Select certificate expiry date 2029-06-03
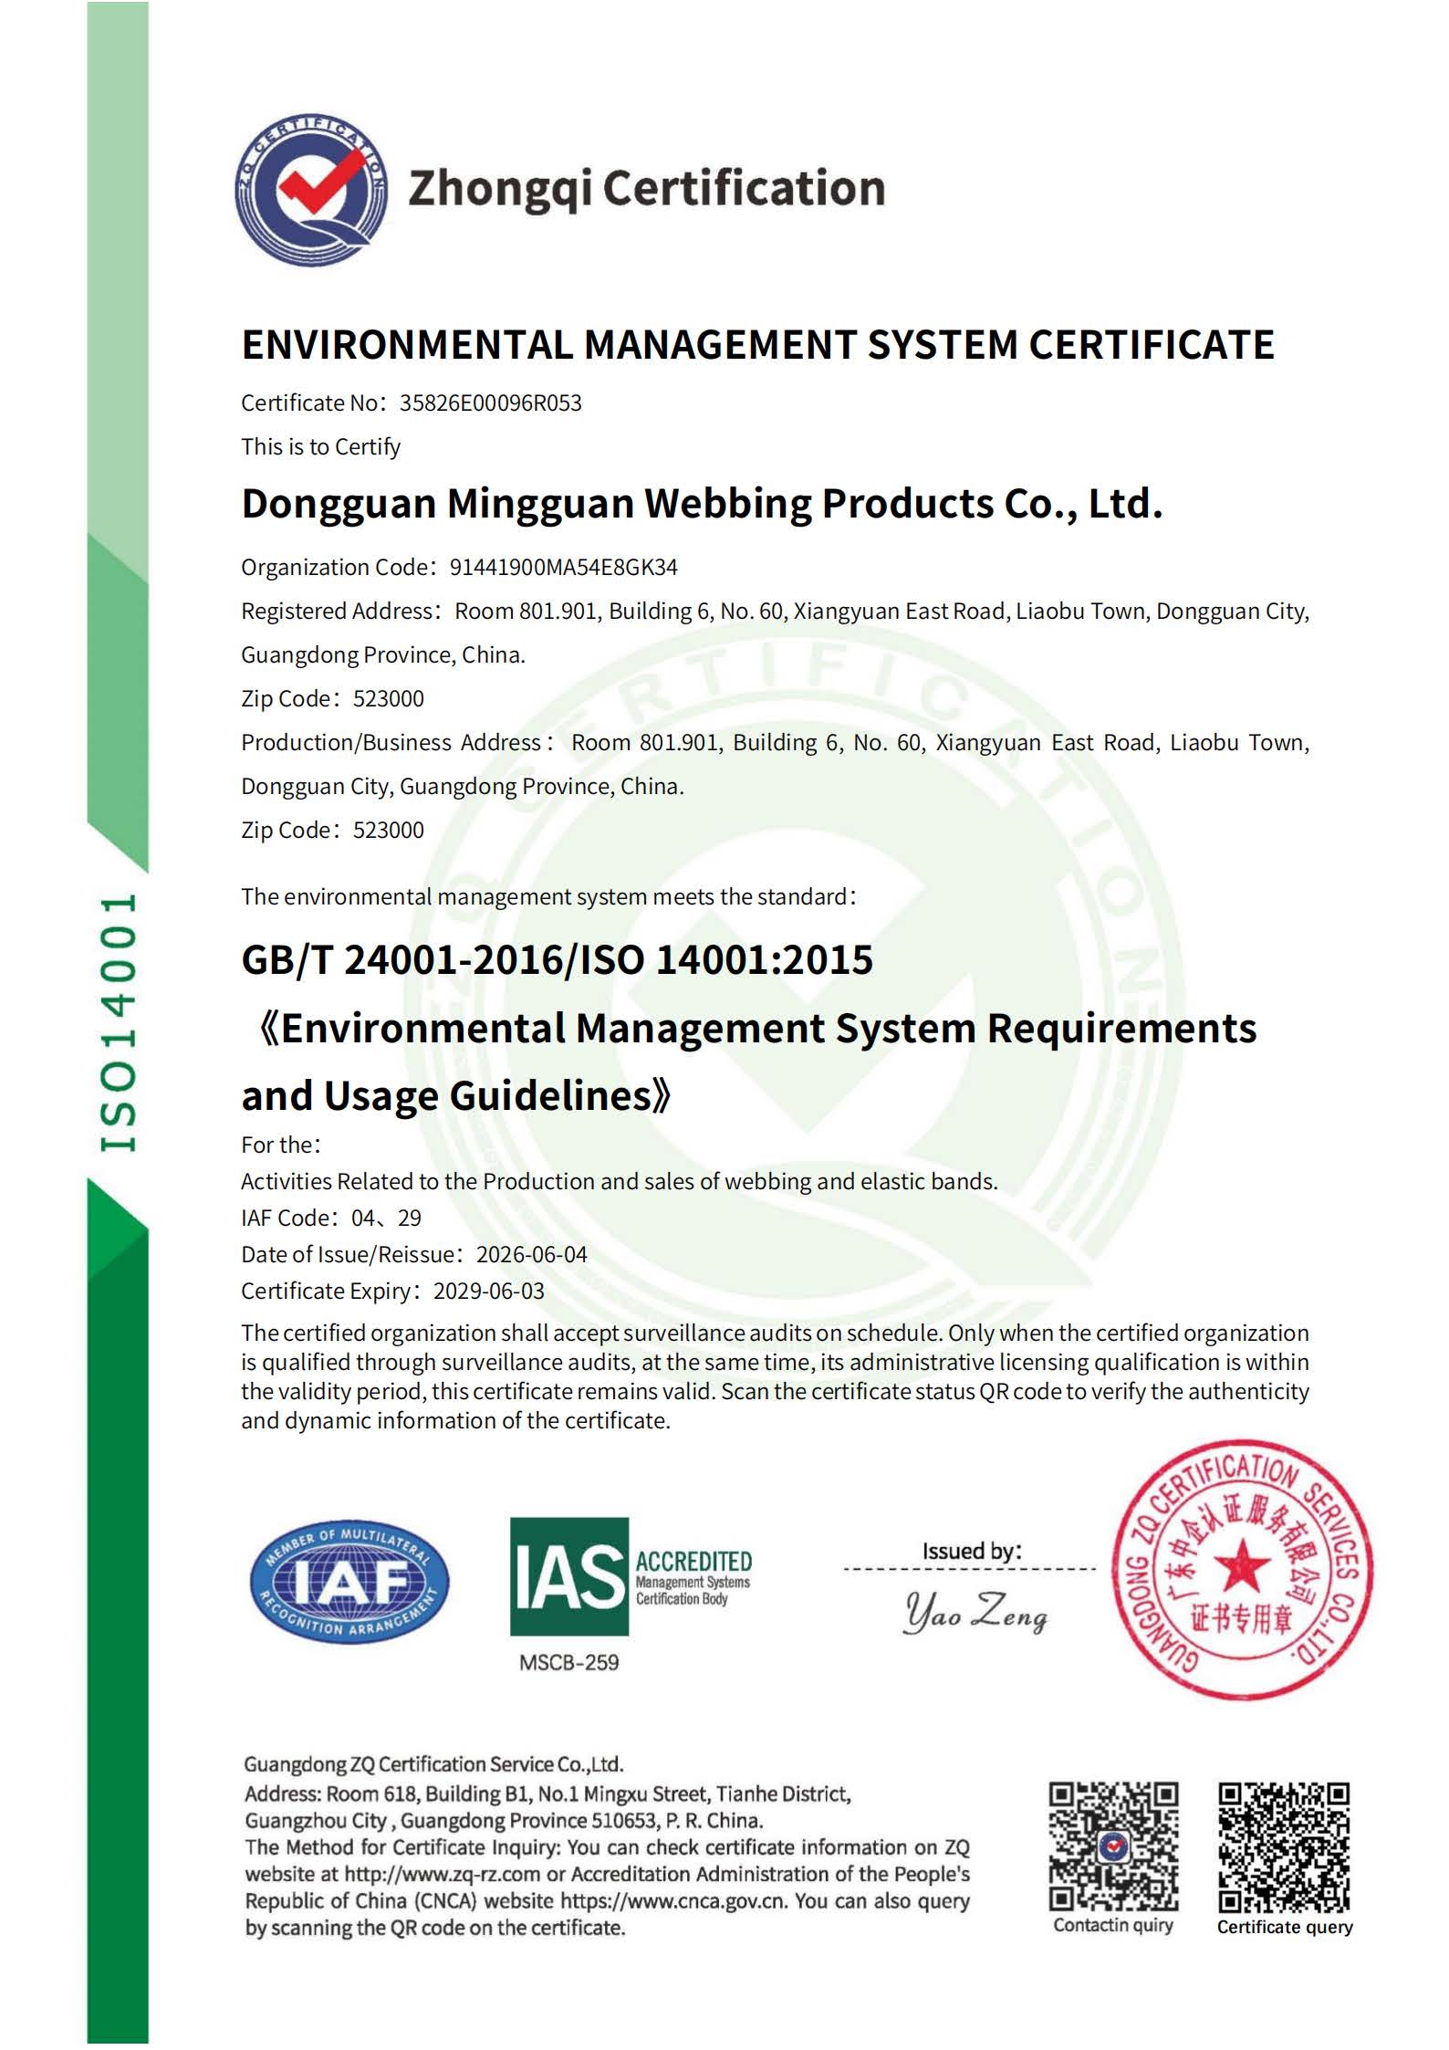The width and height of the screenshot is (1449, 2050). [488, 1292]
